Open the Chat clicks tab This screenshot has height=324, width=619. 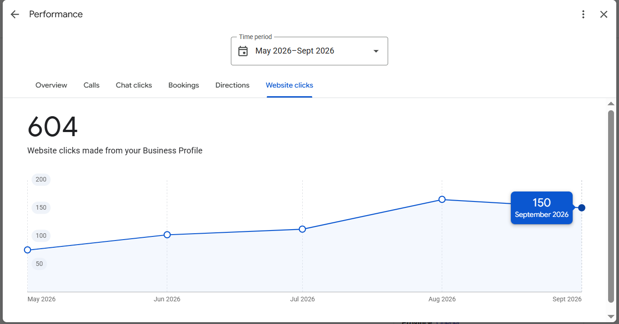pos(134,85)
